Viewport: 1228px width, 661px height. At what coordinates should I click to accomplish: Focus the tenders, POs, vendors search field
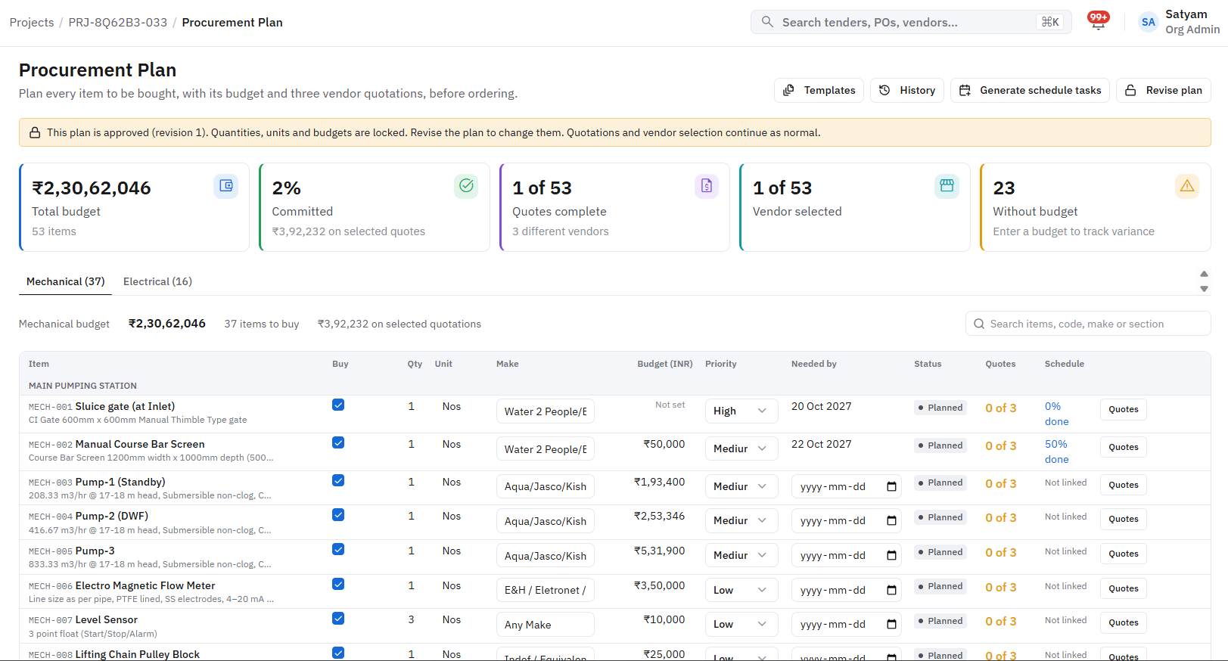911,22
